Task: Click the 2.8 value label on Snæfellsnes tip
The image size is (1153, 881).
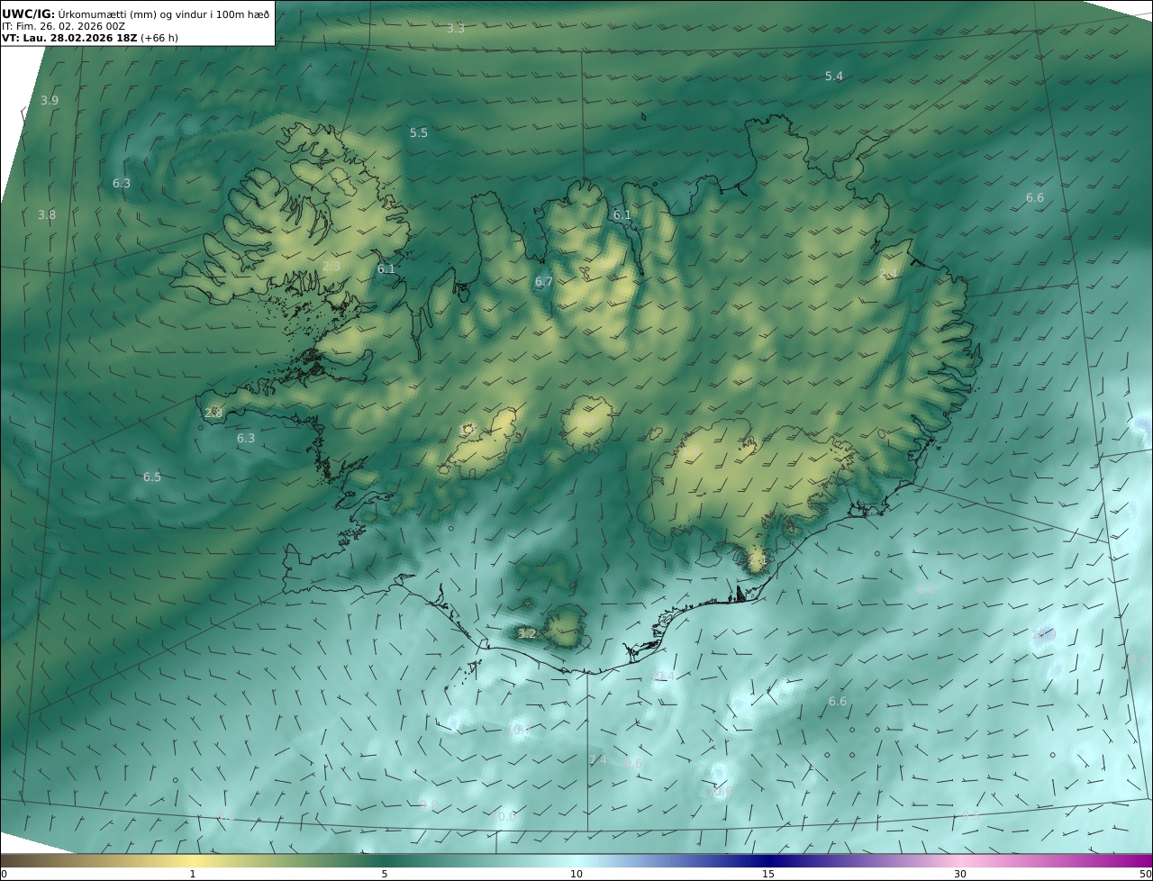Action: click(213, 413)
